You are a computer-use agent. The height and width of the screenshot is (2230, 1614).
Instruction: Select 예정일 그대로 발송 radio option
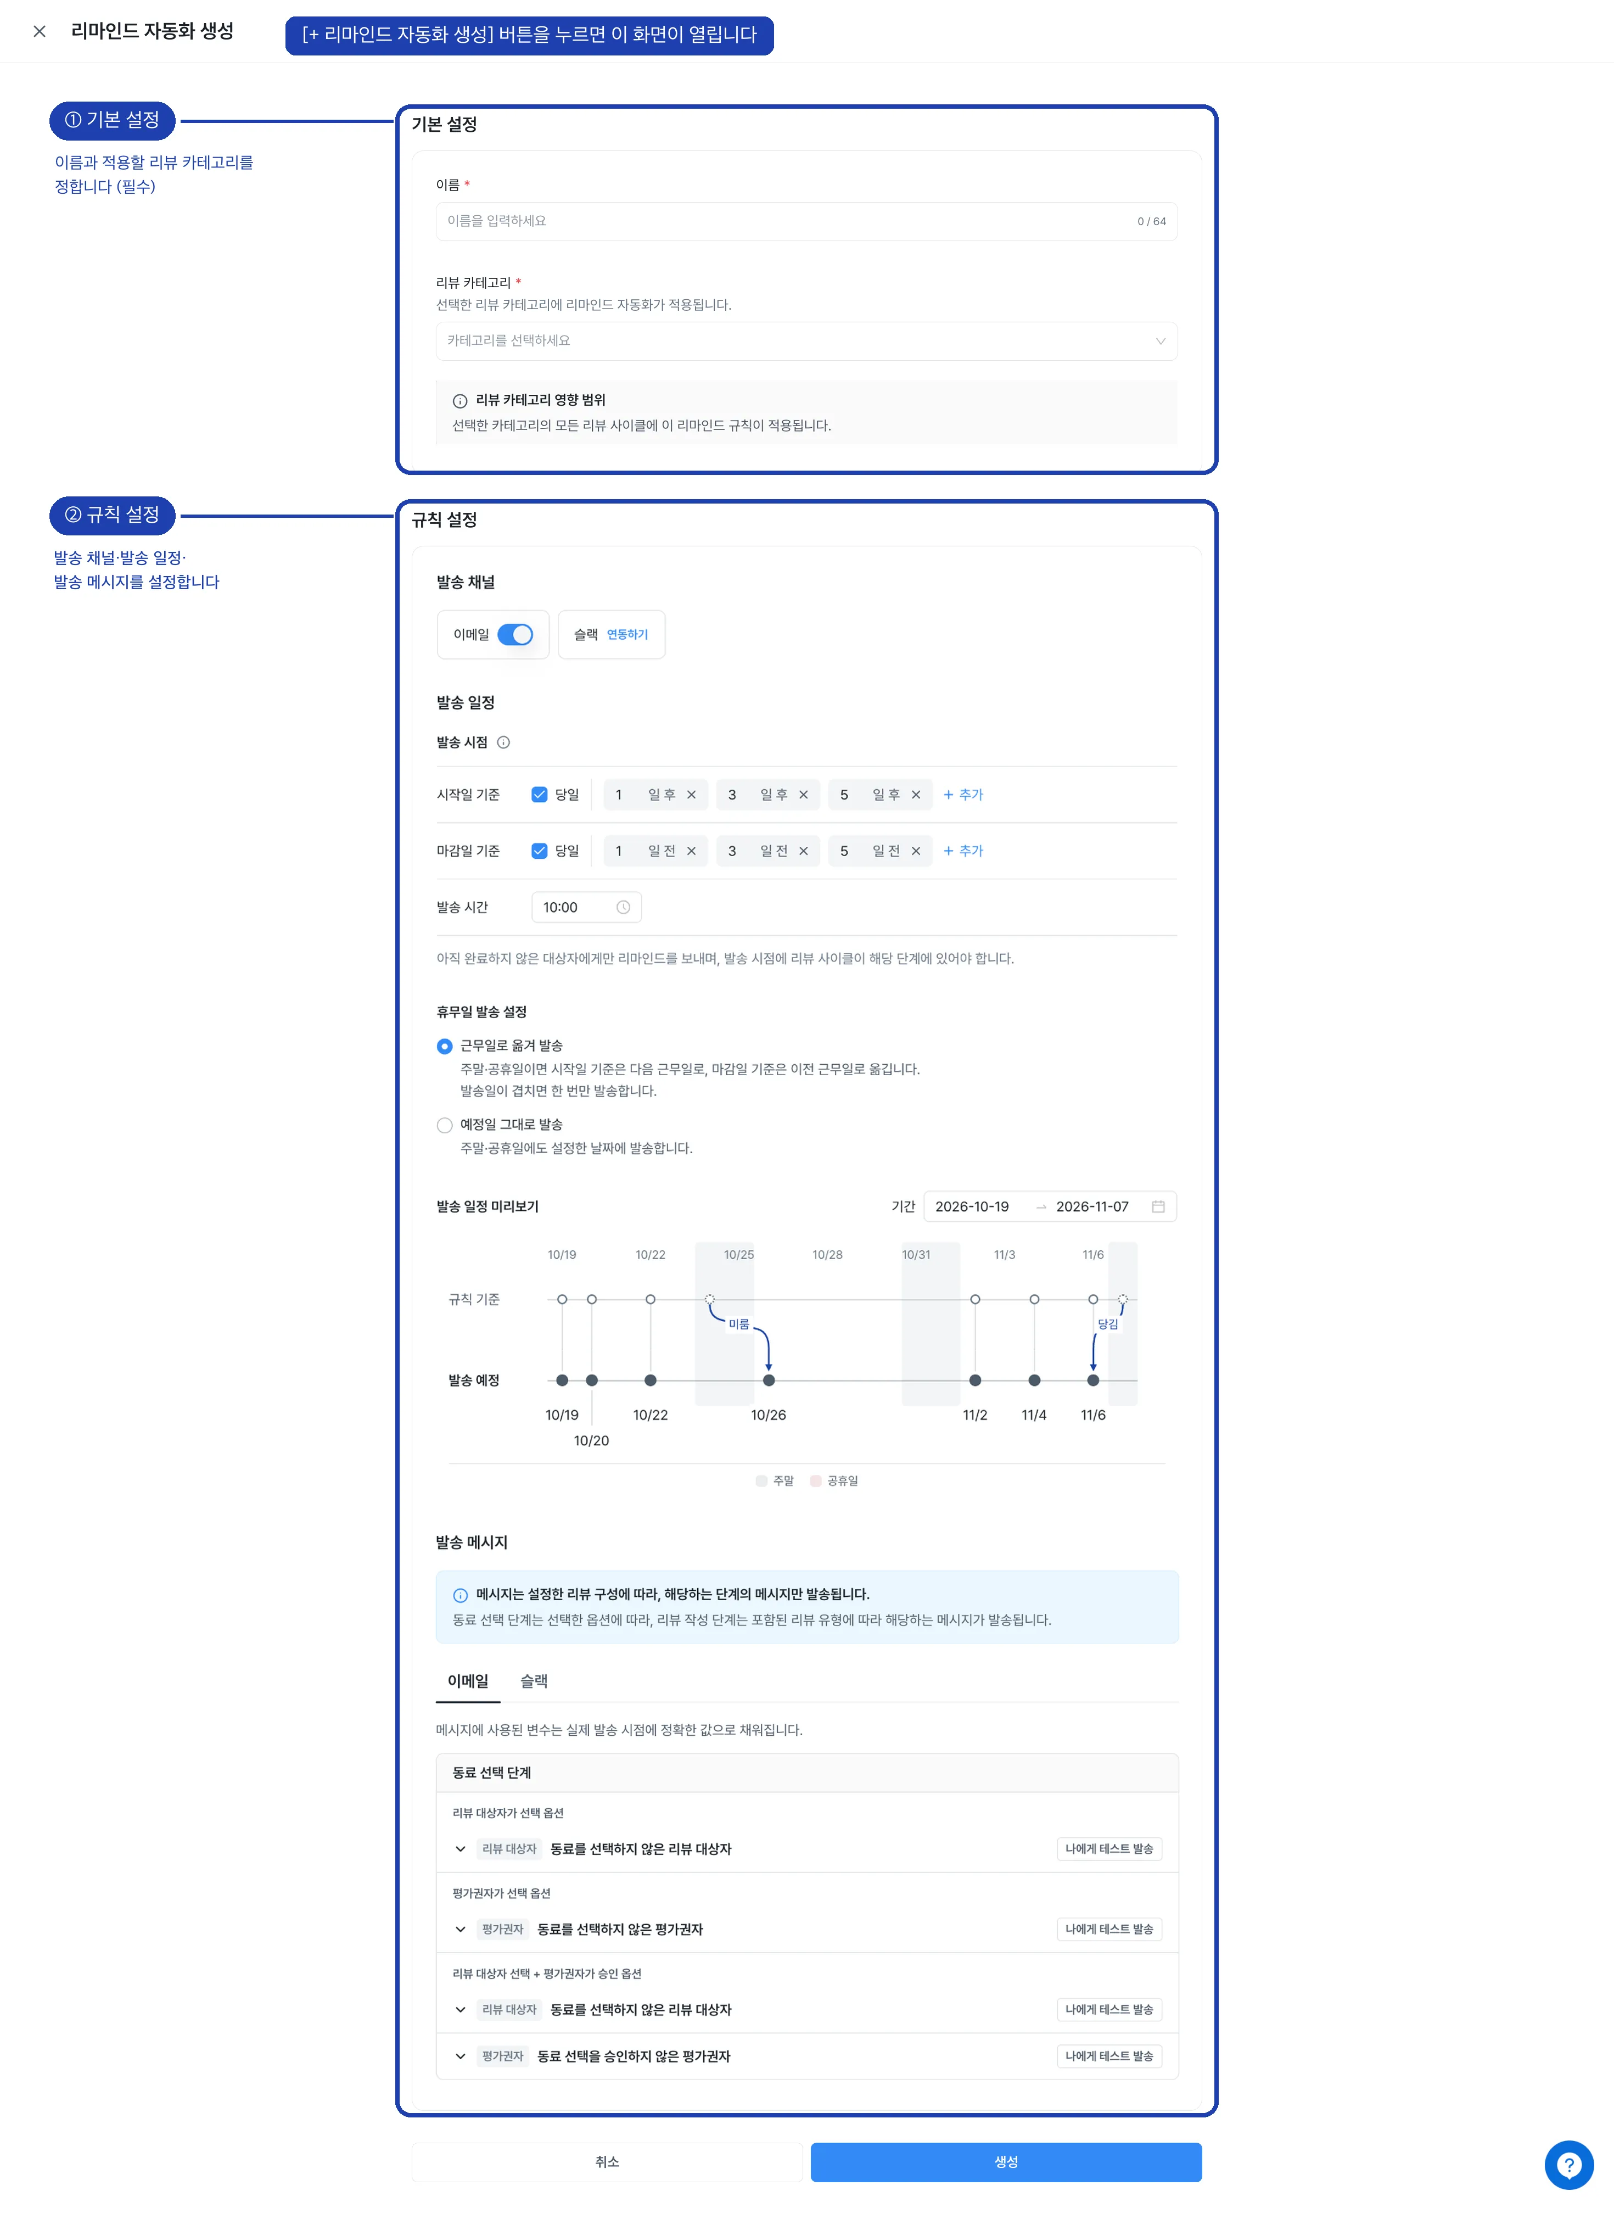tap(444, 1126)
